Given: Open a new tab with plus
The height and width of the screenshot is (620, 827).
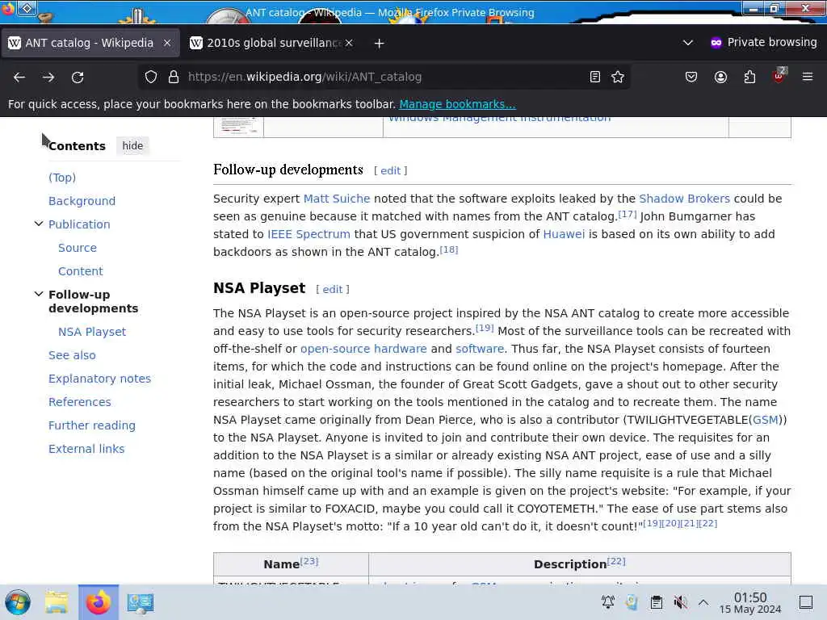Looking at the screenshot, I should 380,44.
